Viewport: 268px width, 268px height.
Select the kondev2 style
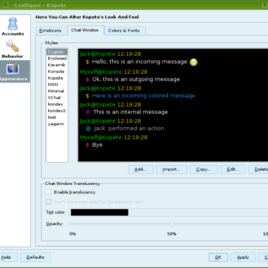[x=57, y=111]
